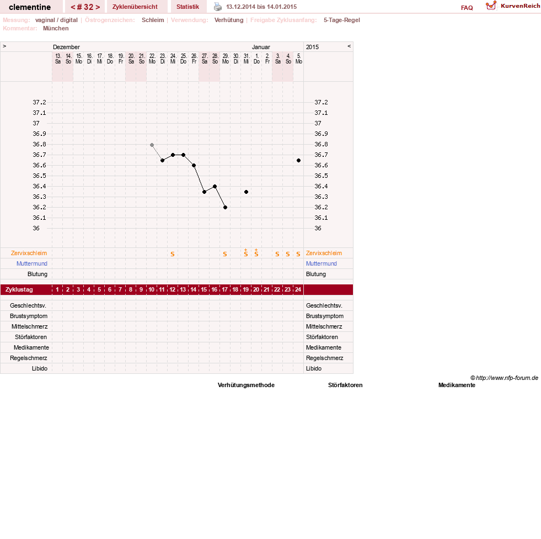Image resolution: width=541 pixels, height=539 pixels.
Task: Click the left Medikamente row label
Action: pos(31,347)
